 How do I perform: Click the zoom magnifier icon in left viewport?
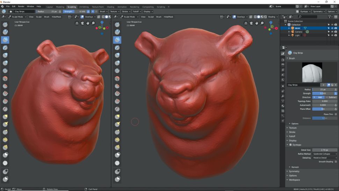pos(93,23)
